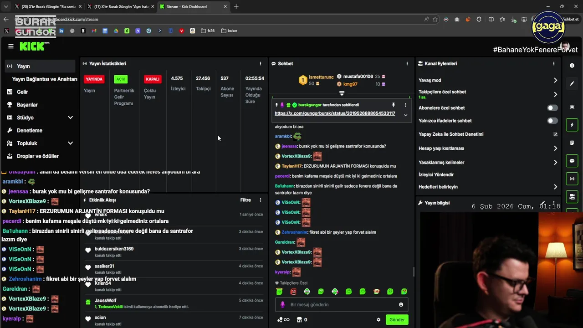Click the KAPALI çoklu yayın badge

tap(152, 79)
